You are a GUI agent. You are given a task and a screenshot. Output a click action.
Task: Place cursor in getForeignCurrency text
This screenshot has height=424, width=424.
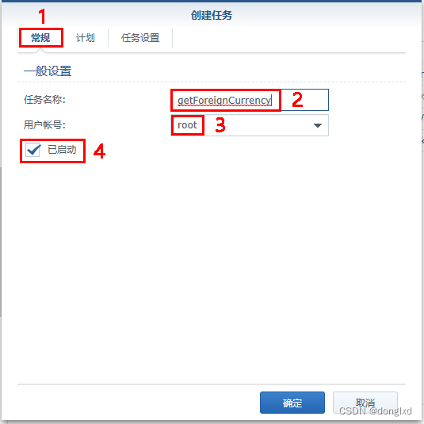pyautogui.click(x=224, y=101)
